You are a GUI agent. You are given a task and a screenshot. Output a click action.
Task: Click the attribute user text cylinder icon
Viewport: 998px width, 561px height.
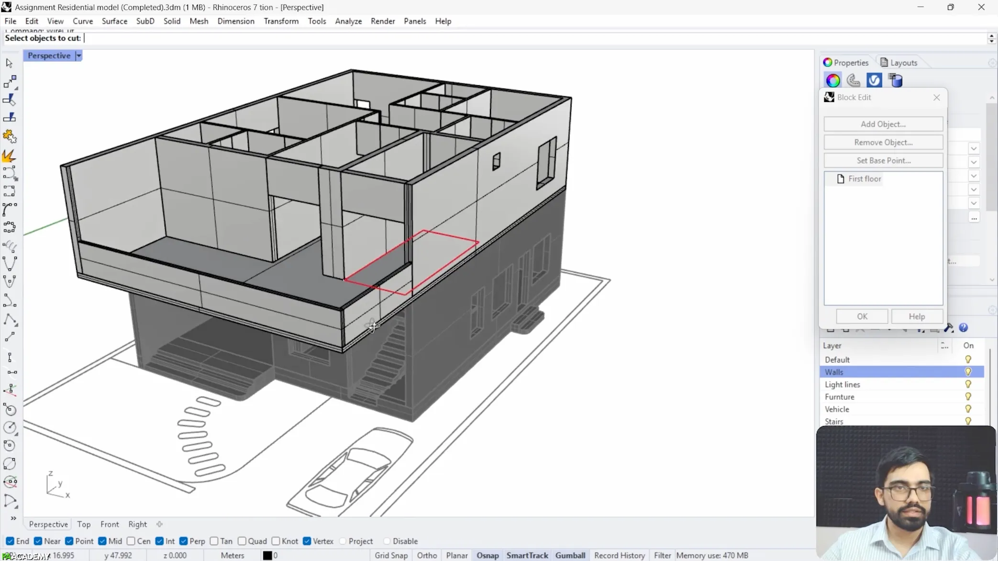click(895, 80)
